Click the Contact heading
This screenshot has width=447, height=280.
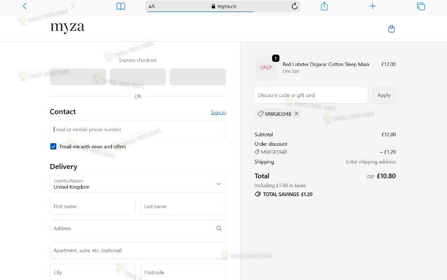tap(63, 112)
